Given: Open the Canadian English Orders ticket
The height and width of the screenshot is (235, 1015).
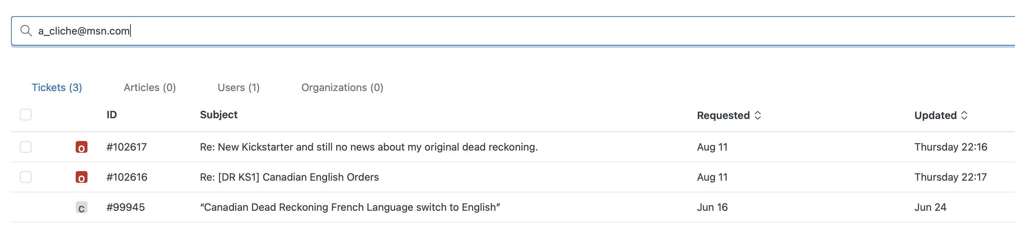Looking at the screenshot, I should tap(289, 177).
